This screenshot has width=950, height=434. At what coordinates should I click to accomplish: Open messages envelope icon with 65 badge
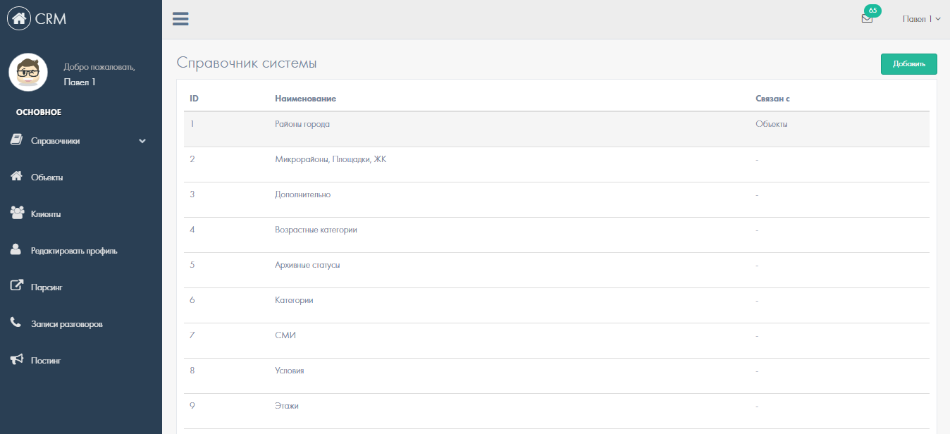coord(867,19)
